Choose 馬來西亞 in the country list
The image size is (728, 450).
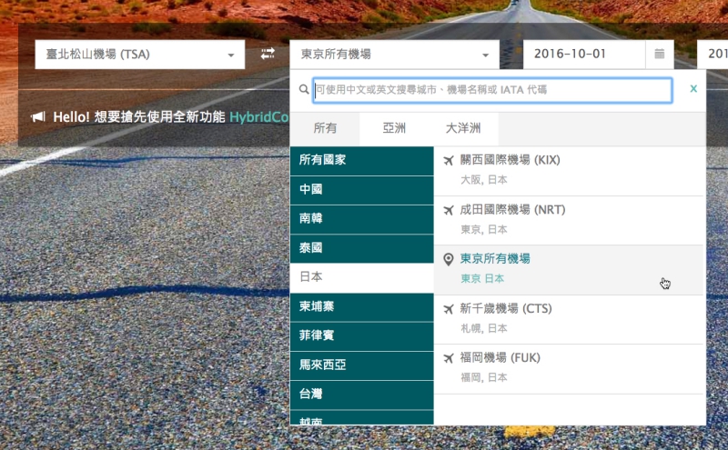[361, 365]
